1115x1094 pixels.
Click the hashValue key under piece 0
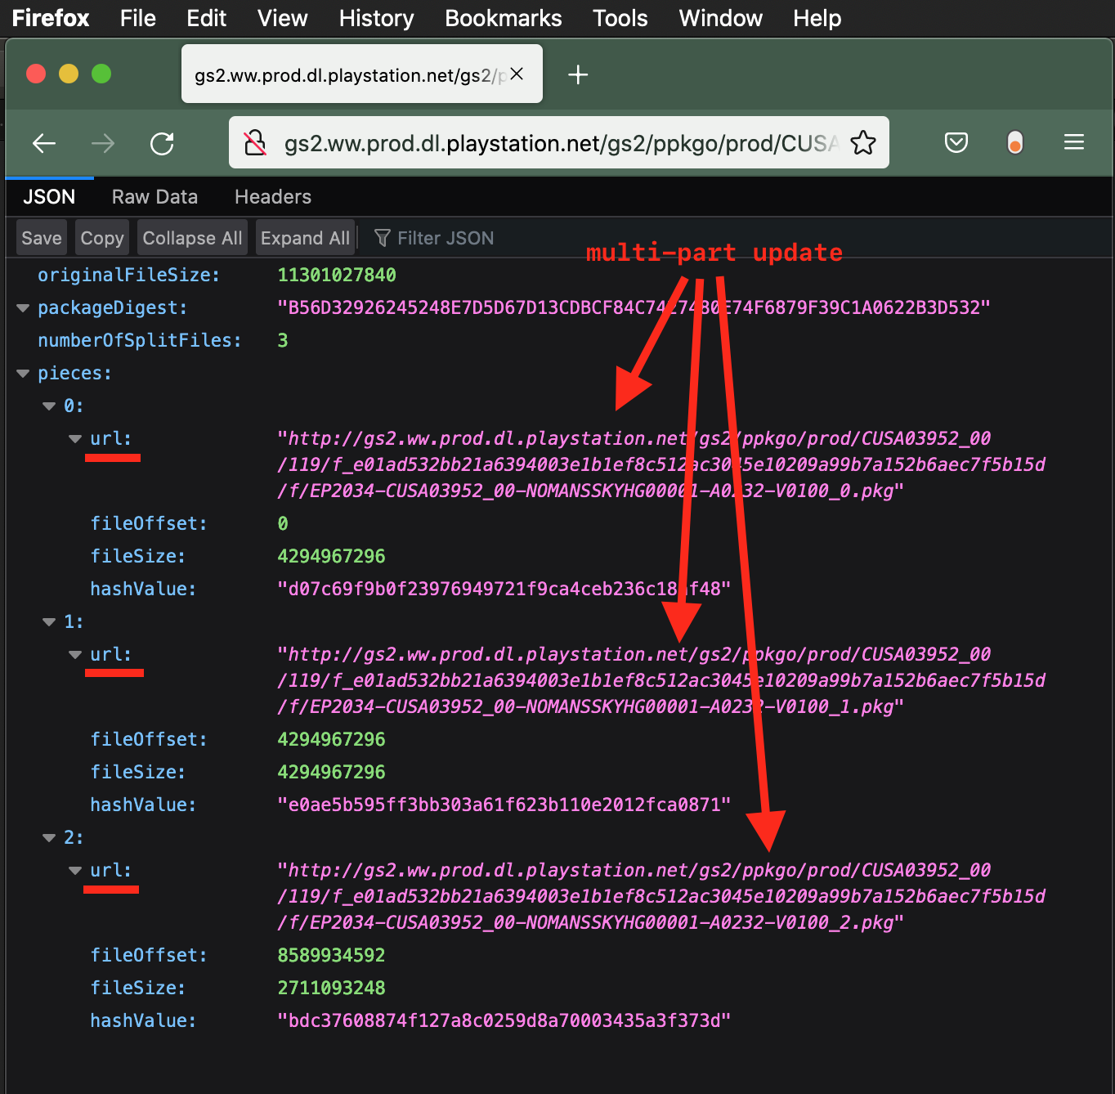[143, 590]
